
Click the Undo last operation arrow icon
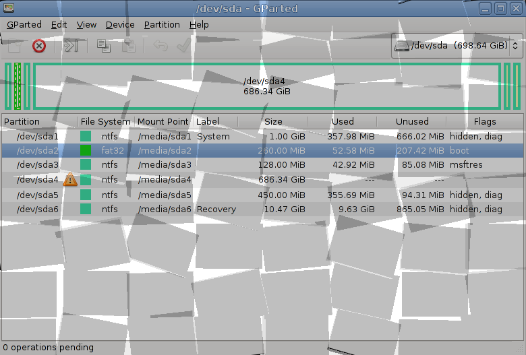pos(160,46)
